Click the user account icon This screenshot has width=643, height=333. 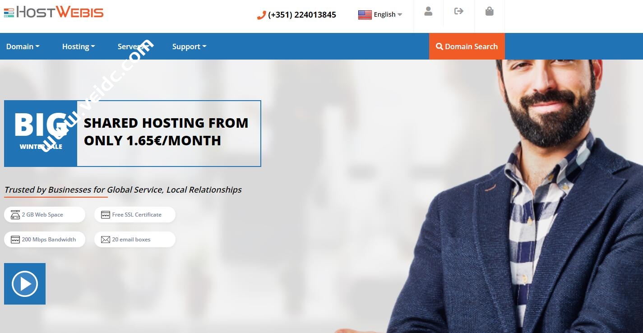(428, 11)
